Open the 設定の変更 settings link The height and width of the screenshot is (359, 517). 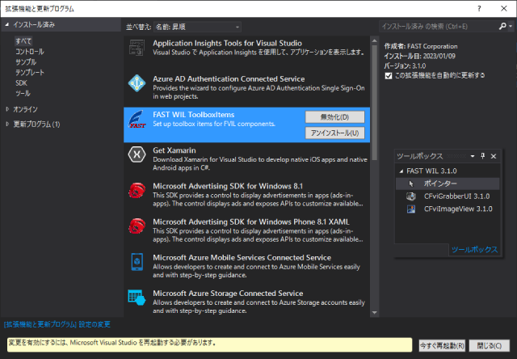click(x=57, y=324)
